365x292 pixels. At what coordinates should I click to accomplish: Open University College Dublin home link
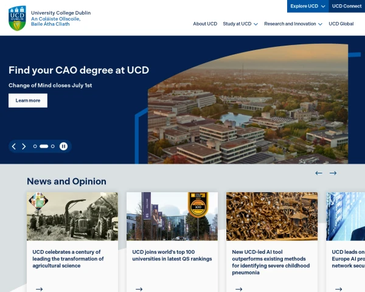[x=61, y=13]
